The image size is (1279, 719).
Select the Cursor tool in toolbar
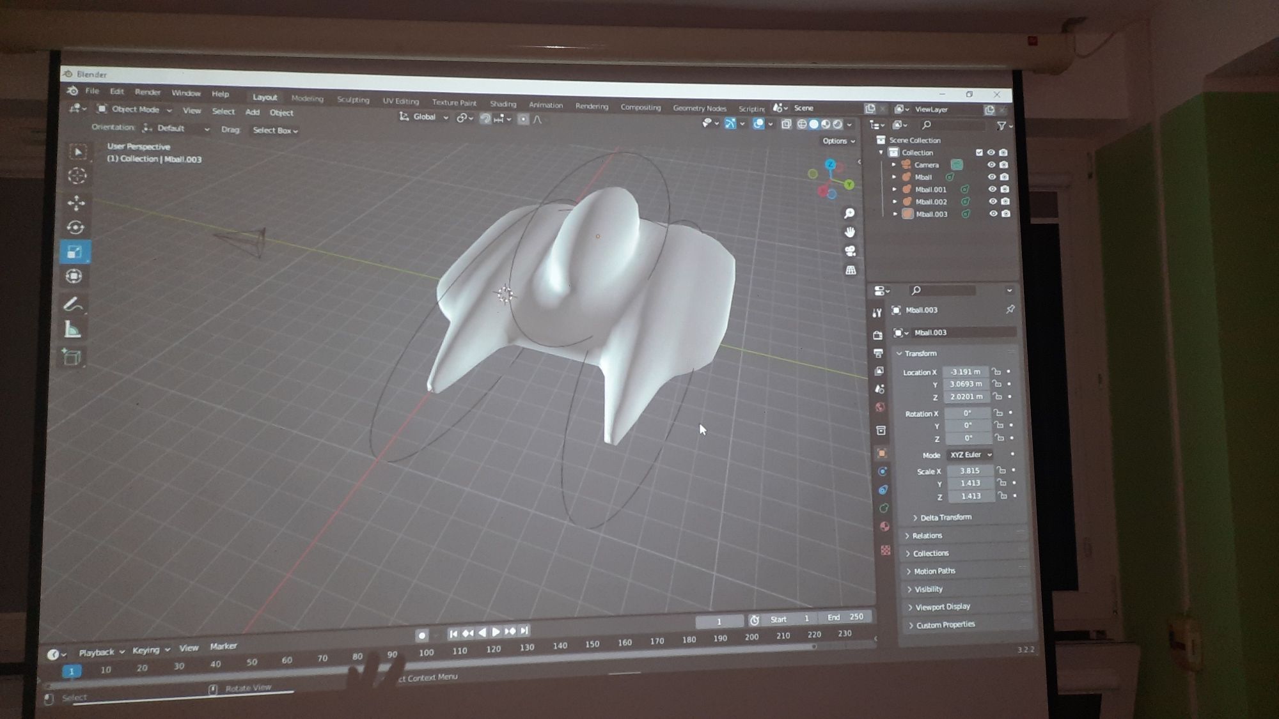(77, 176)
